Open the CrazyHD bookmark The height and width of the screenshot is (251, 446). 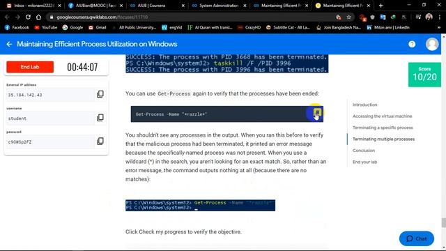(249, 27)
